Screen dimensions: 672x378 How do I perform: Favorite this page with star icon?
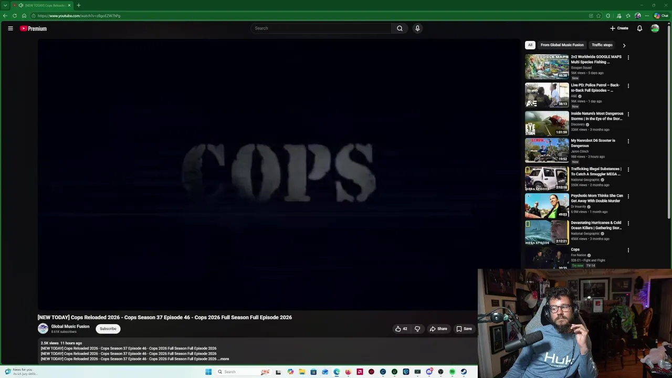(598, 16)
